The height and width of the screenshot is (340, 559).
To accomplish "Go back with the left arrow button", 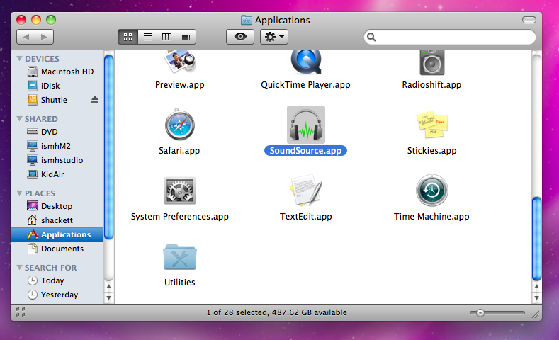I will (x=26, y=37).
